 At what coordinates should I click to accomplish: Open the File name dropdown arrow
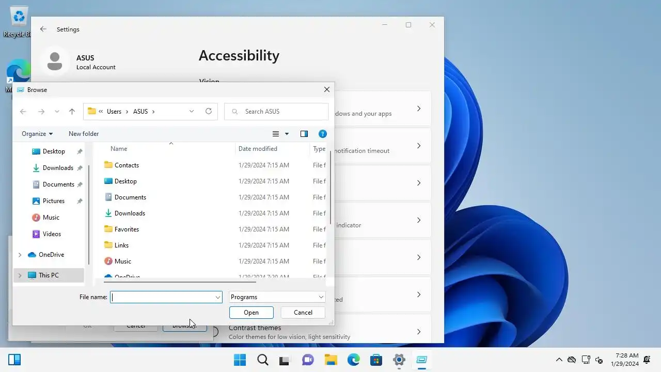tap(218, 297)
